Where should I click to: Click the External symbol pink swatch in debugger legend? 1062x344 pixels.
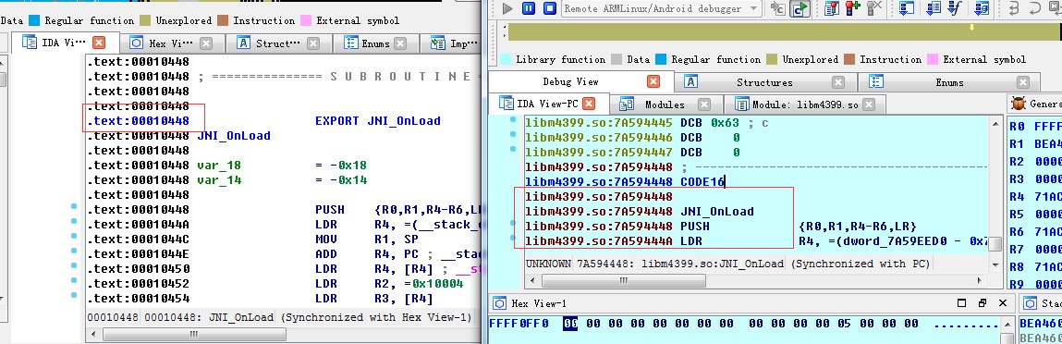tap(933, 59)
